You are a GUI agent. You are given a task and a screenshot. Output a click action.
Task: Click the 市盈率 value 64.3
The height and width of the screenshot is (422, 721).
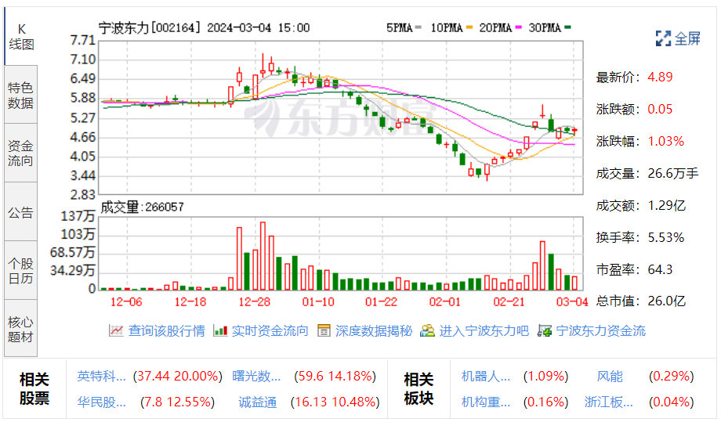click(660, 269)
